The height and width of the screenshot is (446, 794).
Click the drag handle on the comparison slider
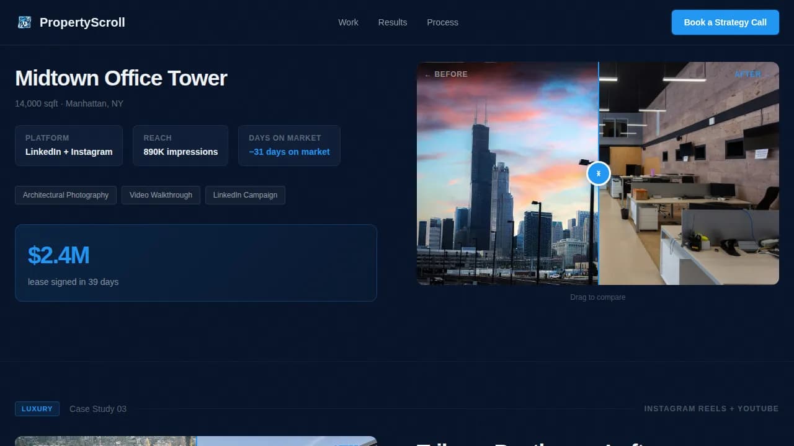coord(598,173)
